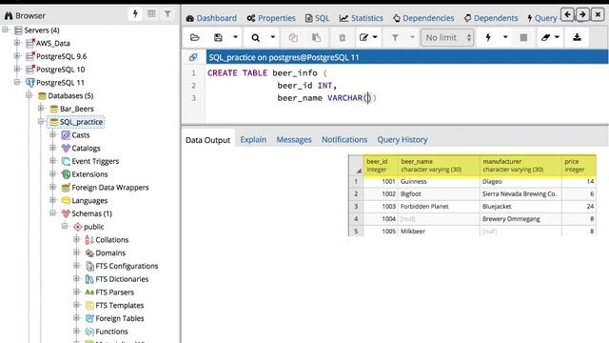The image size is (609, 343).
Task: Expand the Casts node
Action: pos(53,134)
